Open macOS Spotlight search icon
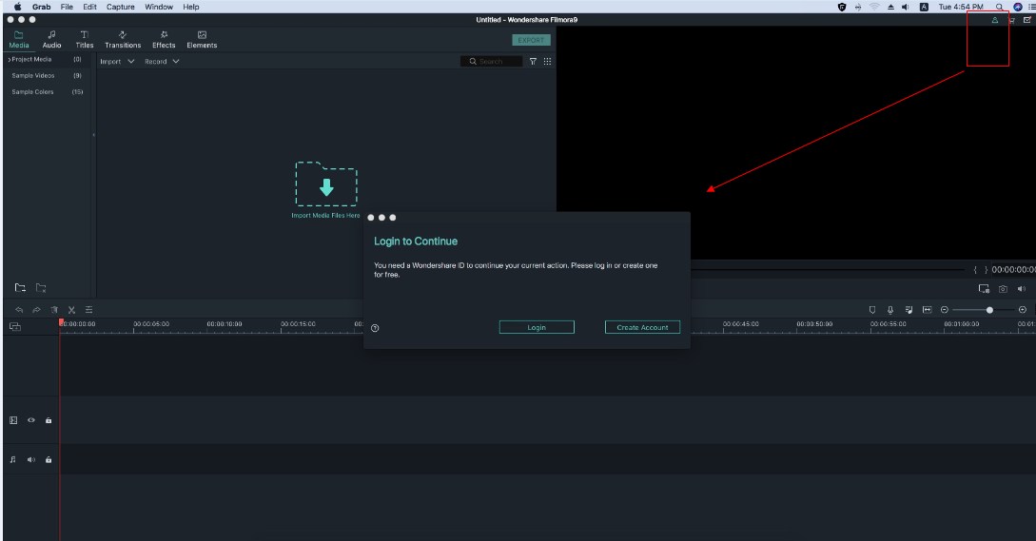Screen dimensions: 1036x541 (999, 7)
